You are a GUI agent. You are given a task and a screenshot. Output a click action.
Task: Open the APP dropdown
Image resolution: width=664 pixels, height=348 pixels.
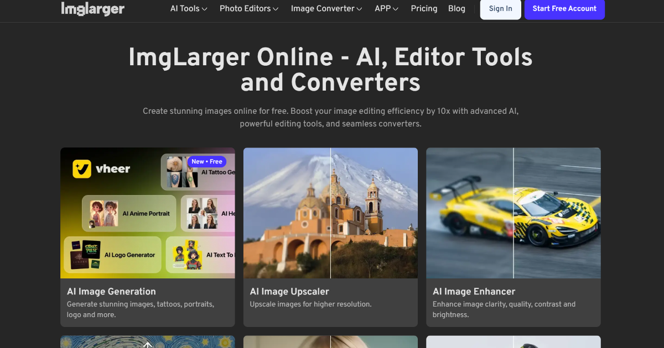[386, 8]
